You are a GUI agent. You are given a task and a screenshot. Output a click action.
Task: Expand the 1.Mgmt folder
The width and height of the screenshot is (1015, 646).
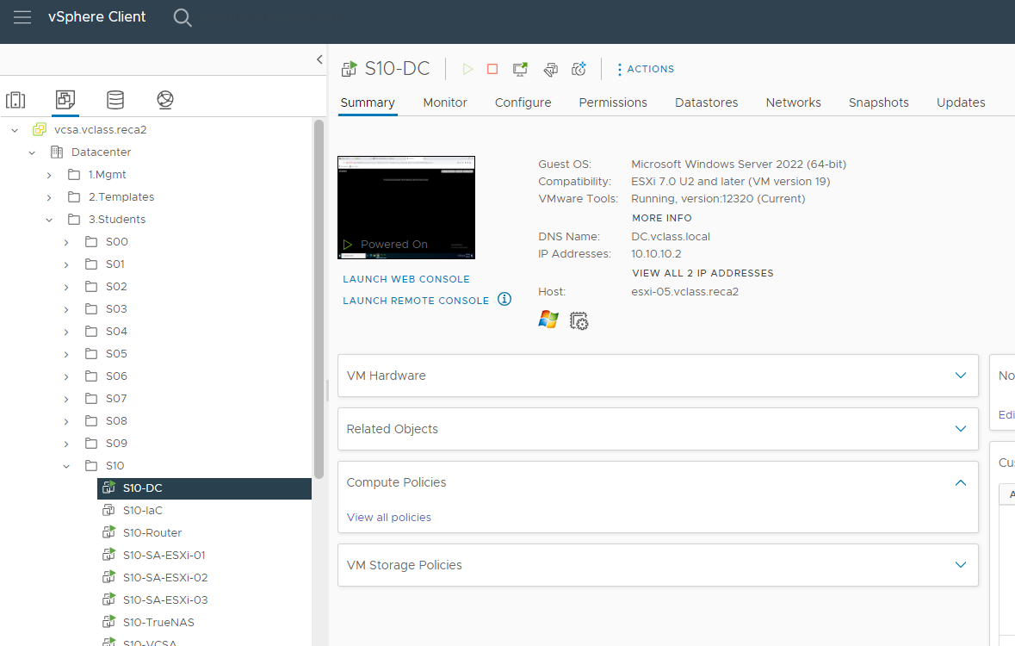tap(49, 175)
